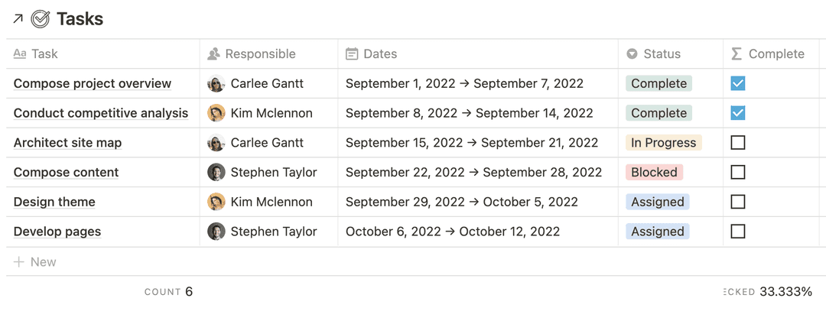Open the Responsible column header menu
Image resolution: width=826 pixels, height=311 pixels.
point(268,54)
